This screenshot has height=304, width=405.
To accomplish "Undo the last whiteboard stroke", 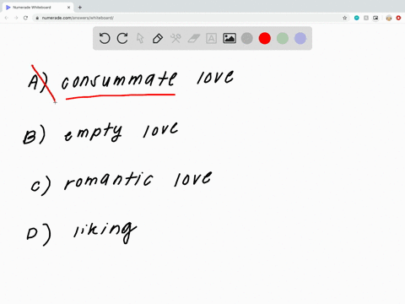I will [x=105, y=38].
